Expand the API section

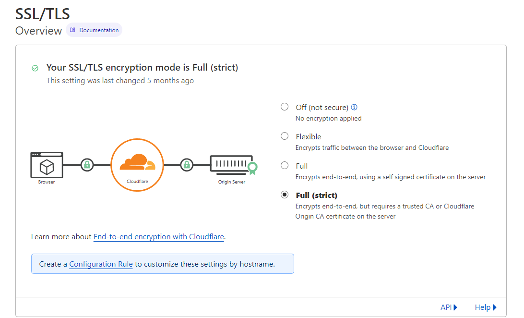(449, 307)
